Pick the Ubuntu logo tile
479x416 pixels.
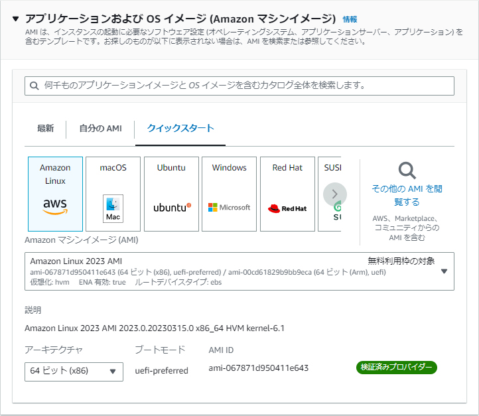171,194
